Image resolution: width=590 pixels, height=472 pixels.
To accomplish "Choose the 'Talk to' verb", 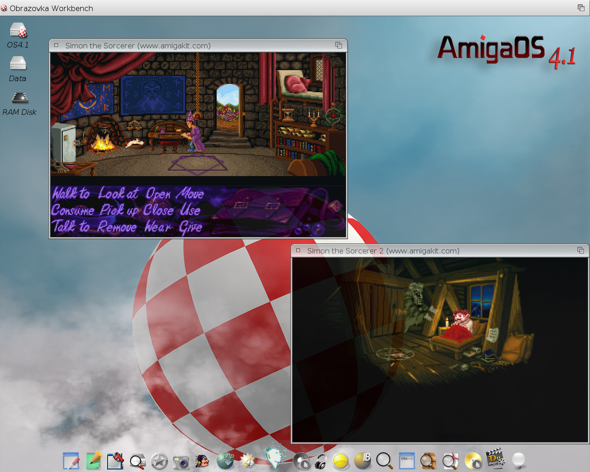I will coord(71,226).
